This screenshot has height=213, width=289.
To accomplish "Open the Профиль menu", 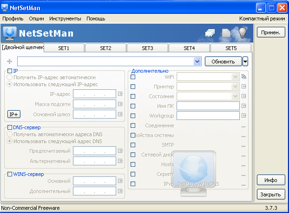I will point(13,19).
